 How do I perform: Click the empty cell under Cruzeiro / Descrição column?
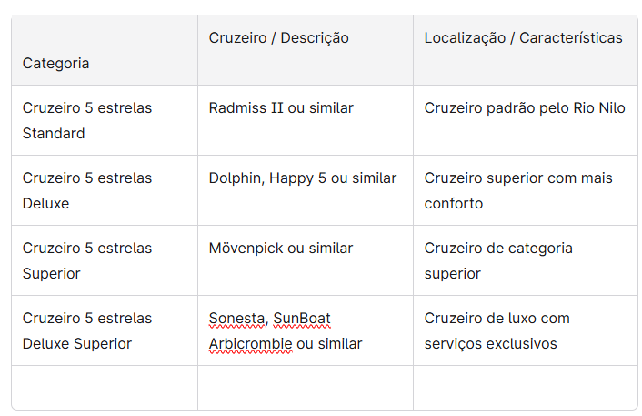click(x=305, y=387)
